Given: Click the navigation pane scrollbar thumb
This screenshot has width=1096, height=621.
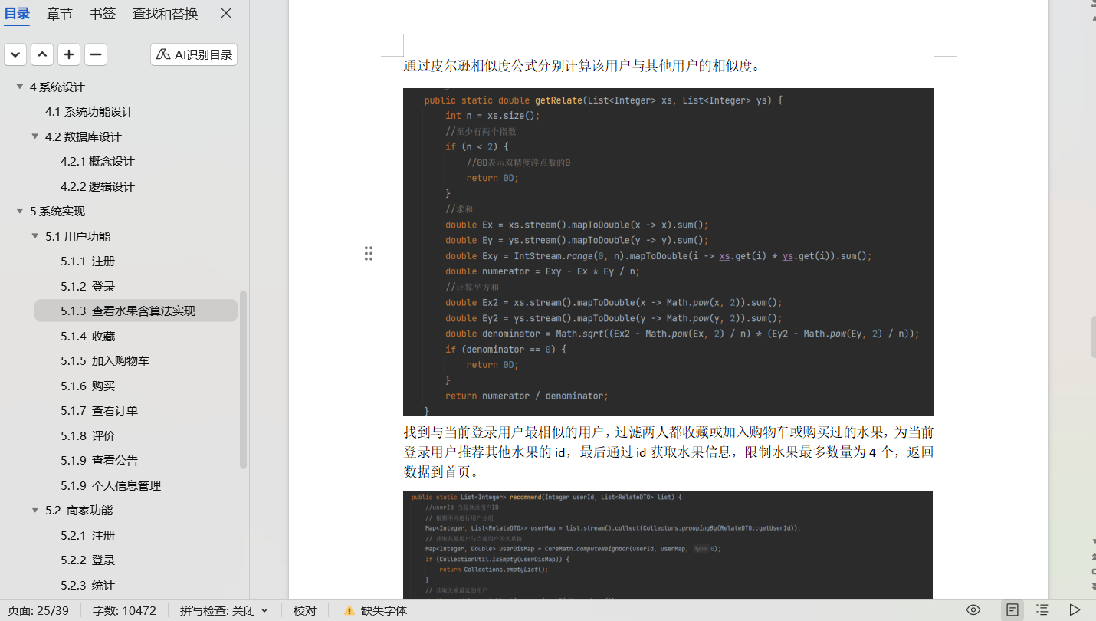Looking at the screenshot, I should 244,379.
